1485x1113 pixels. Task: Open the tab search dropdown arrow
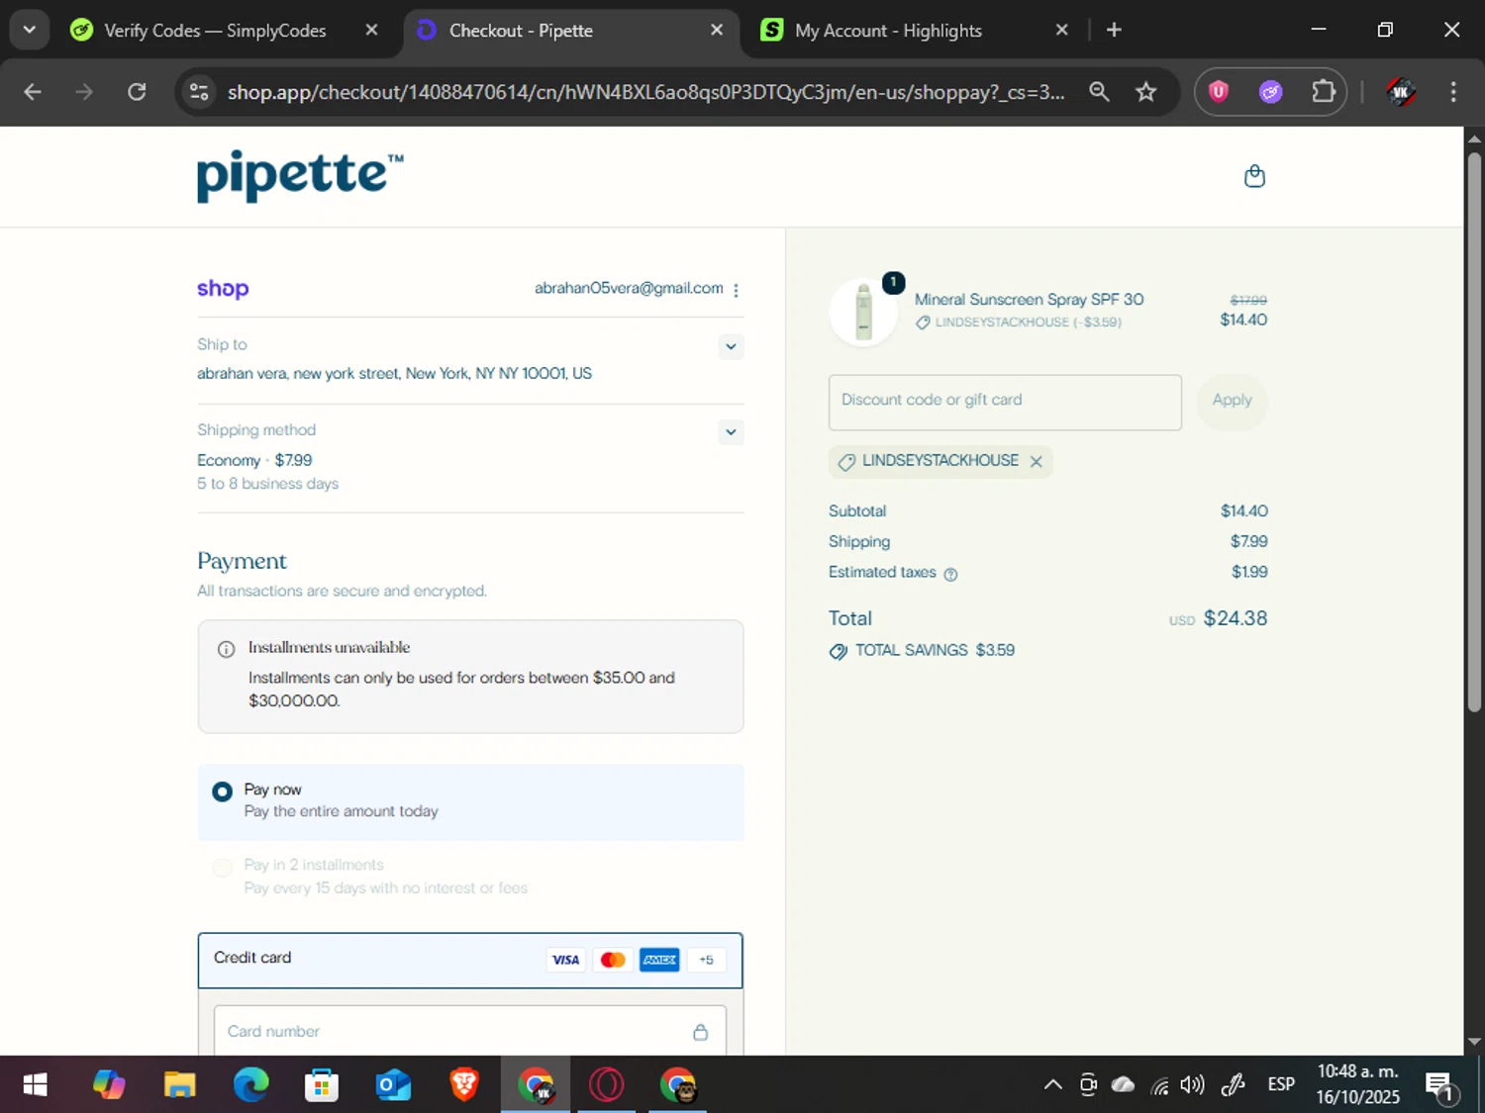30,30
